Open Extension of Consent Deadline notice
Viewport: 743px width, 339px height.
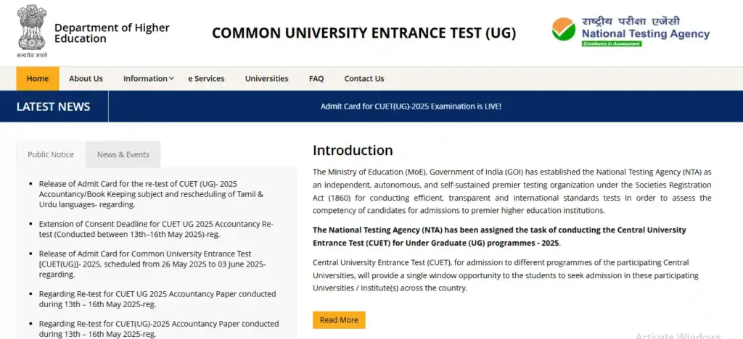[155, 229]
